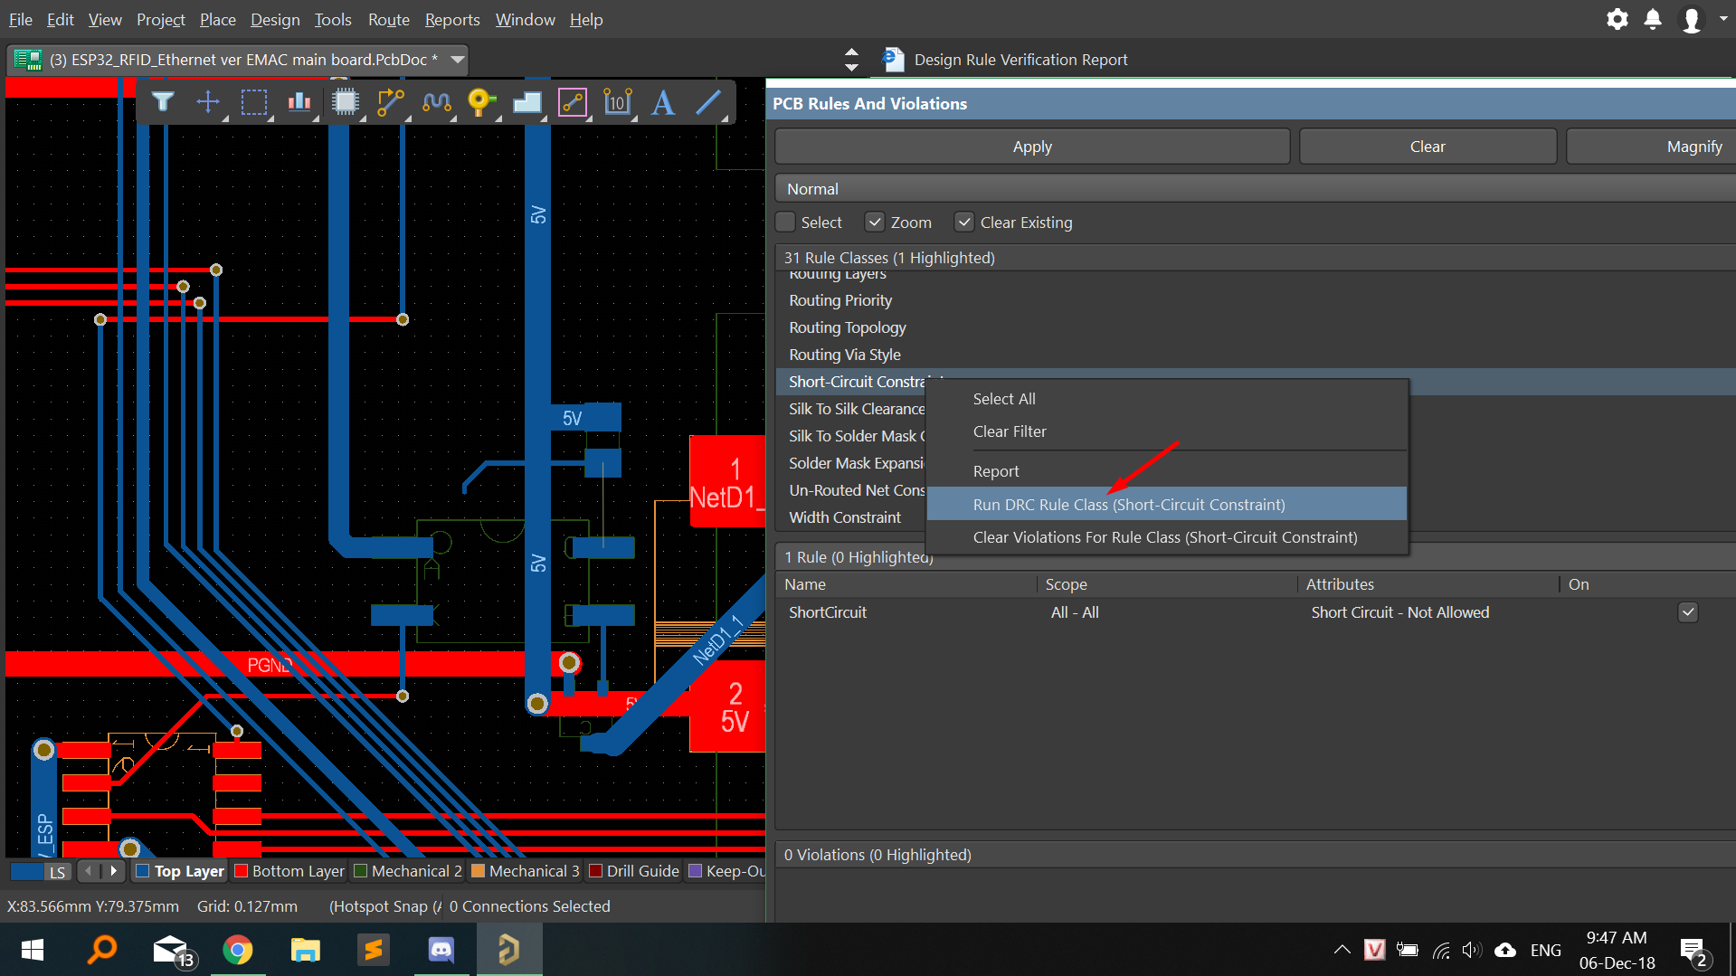This screenshot has height=976, width=1736.
Task: Uncheck the Zoom checkbox
Action: pos(874,223)
